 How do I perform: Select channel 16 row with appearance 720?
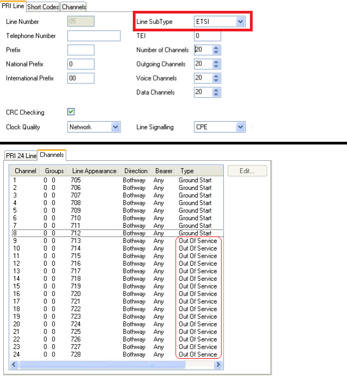click(x=117, y=294)
